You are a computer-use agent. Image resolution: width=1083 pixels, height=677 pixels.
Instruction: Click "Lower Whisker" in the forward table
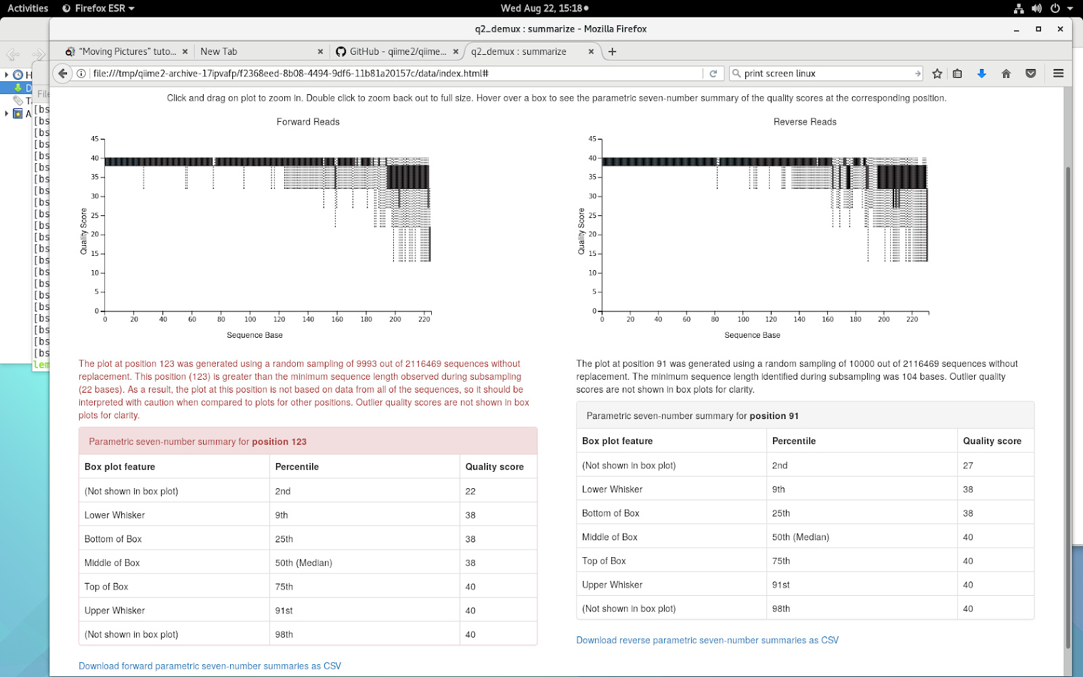click(114, 515)
